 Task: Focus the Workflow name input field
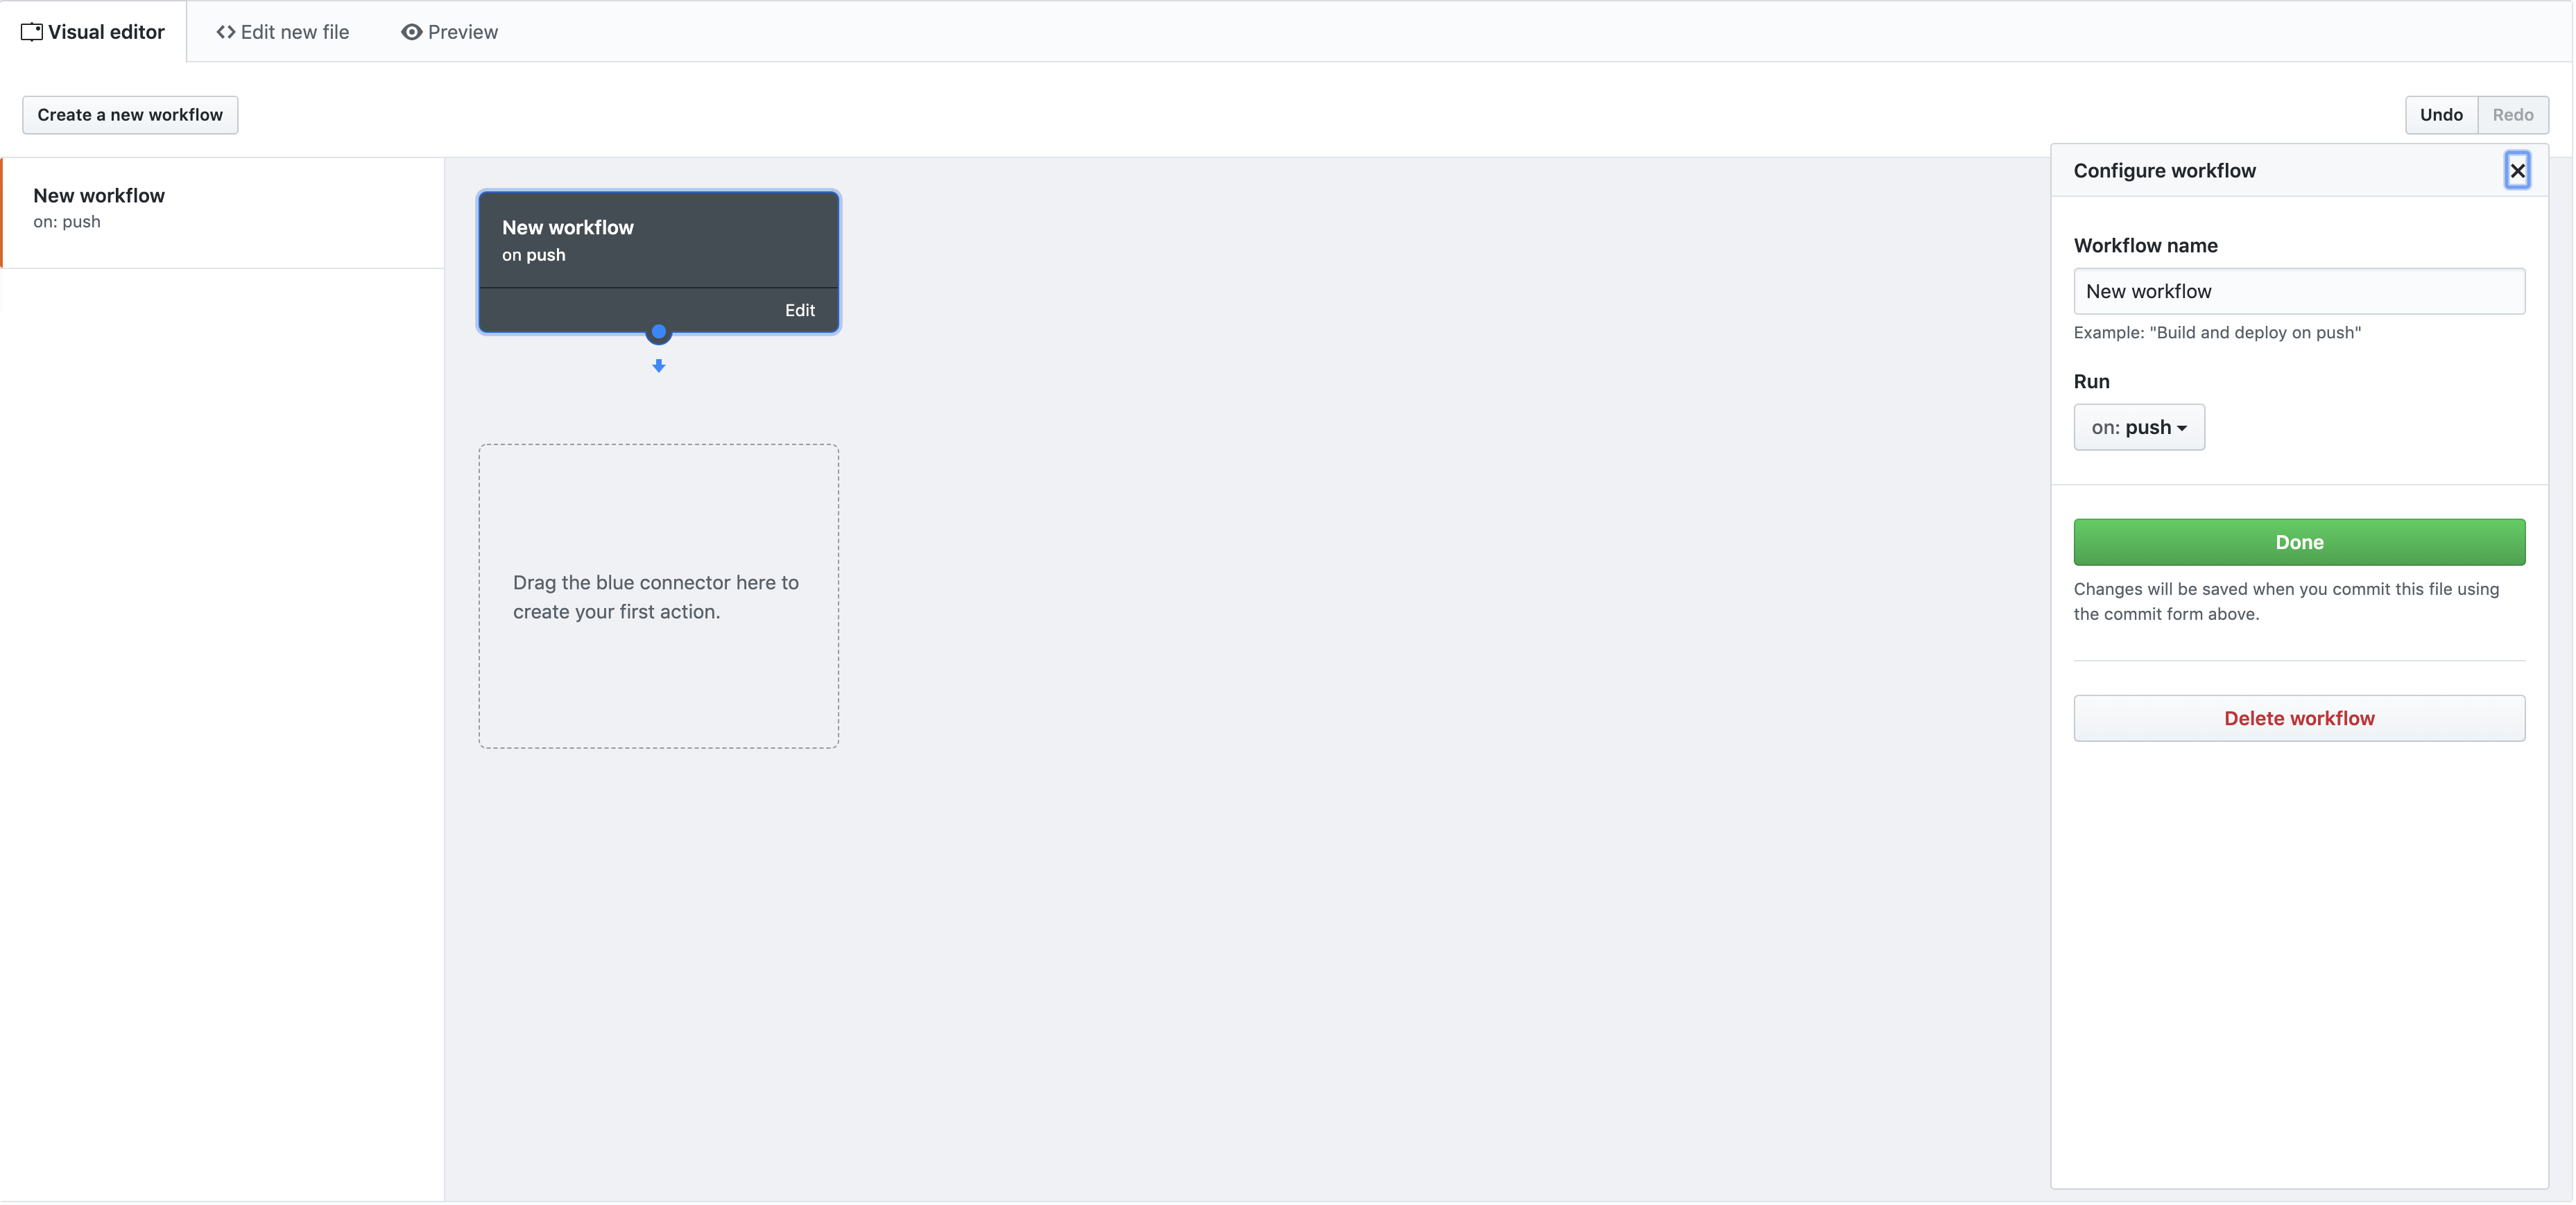(x=2299, y=291)
